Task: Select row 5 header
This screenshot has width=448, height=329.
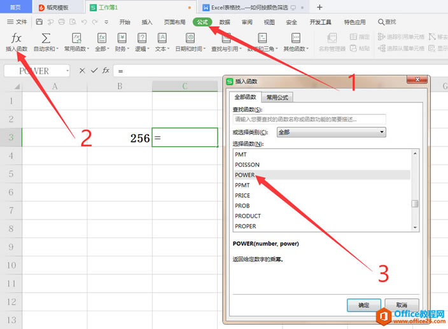Action: pyautogui.click(x=11, y=174)
